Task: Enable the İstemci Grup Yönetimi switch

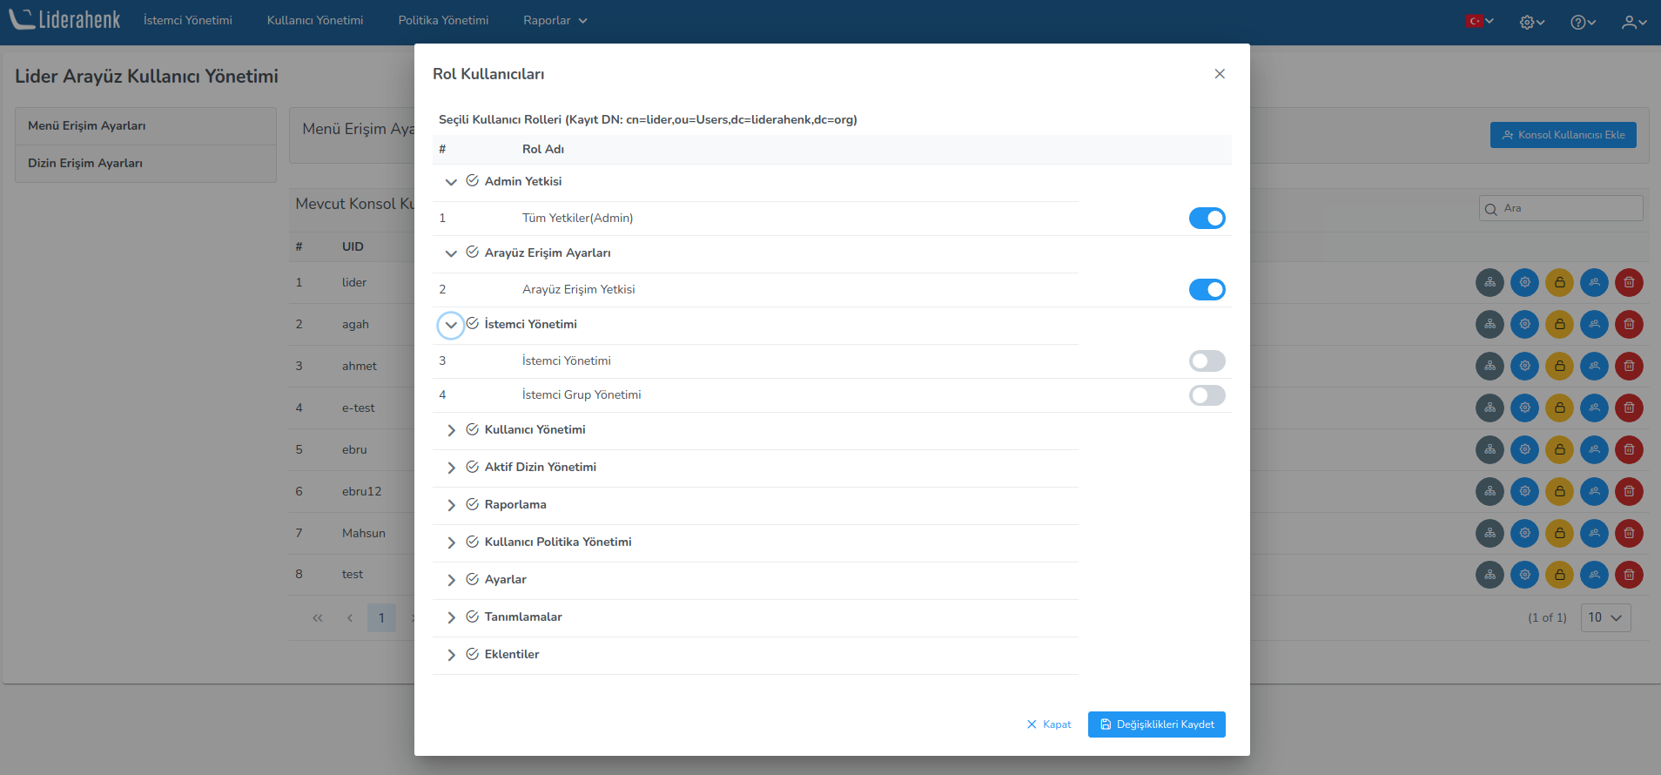Action: (x=1207, y=395)
